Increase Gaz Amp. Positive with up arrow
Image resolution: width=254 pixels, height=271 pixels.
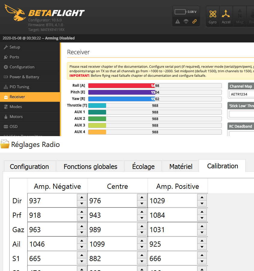pyautogui.click(x=202, y=226)
